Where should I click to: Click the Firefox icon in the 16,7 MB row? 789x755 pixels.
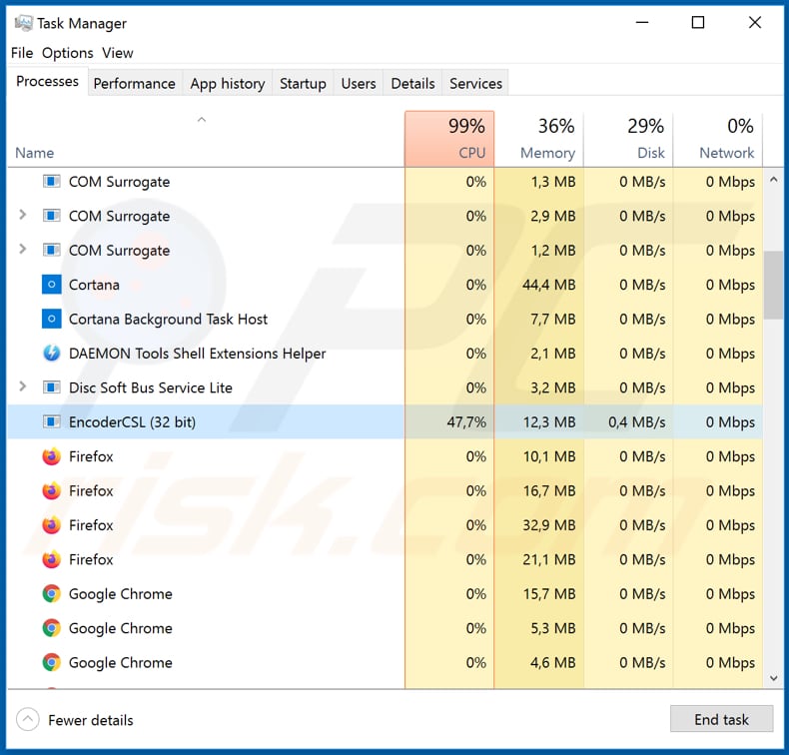pos(51,490)
